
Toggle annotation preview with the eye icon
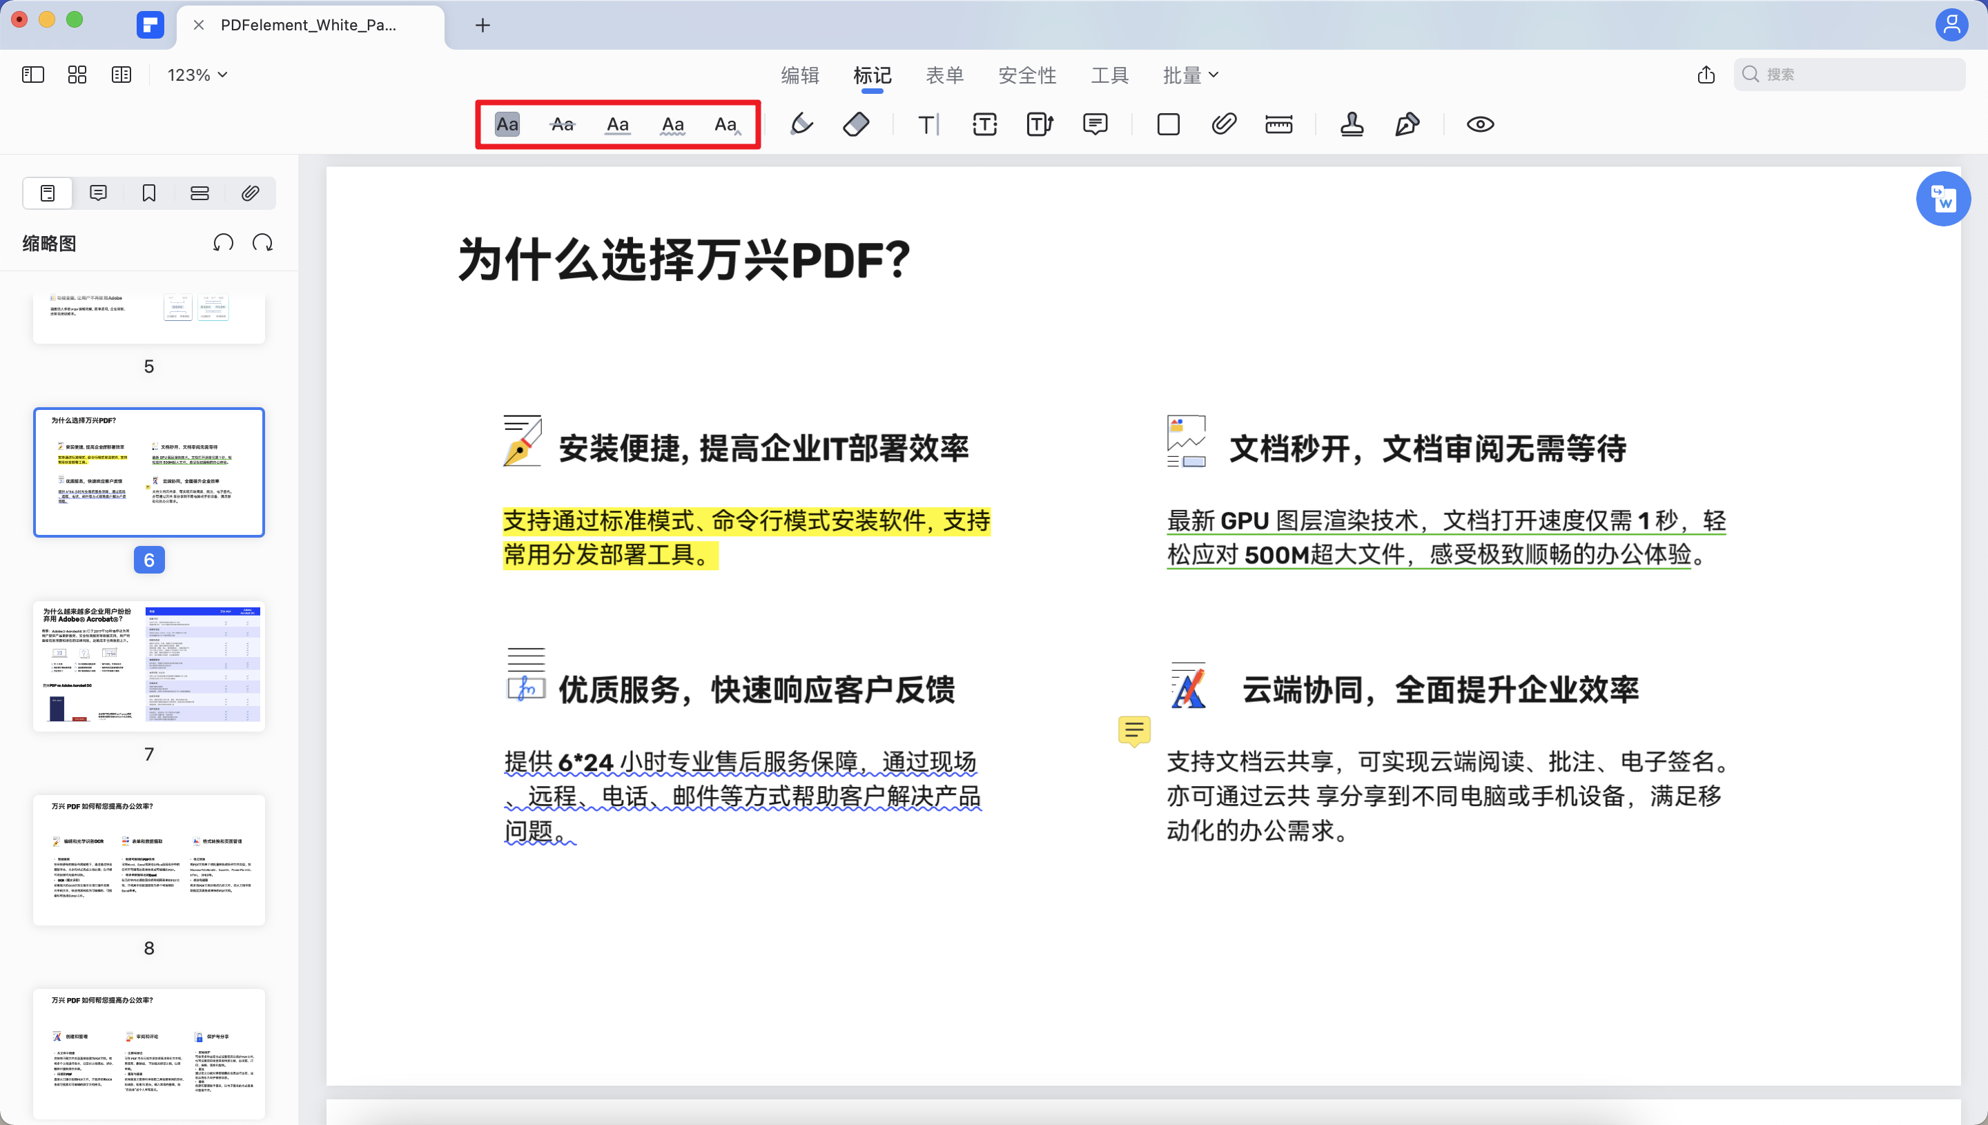(x=1479, y=124)
